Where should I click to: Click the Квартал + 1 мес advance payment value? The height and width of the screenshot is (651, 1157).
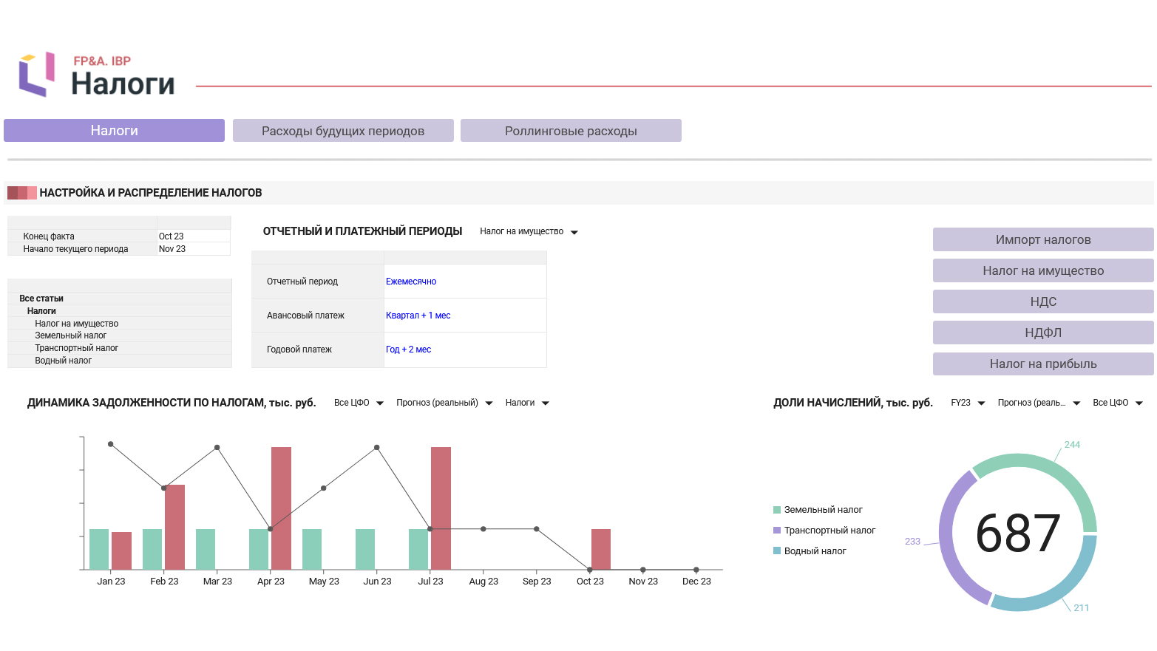(418, 316)
